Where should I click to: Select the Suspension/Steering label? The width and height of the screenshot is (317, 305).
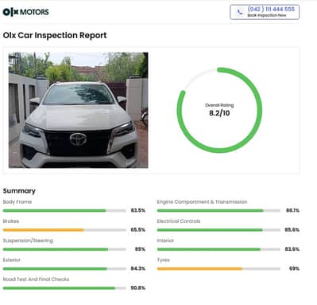coord(28,240)
